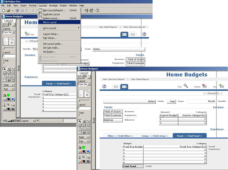The width and height of the screenshot is (228, 170).
Task: Select the Living Total tab in front window
Action: point(155,136)
